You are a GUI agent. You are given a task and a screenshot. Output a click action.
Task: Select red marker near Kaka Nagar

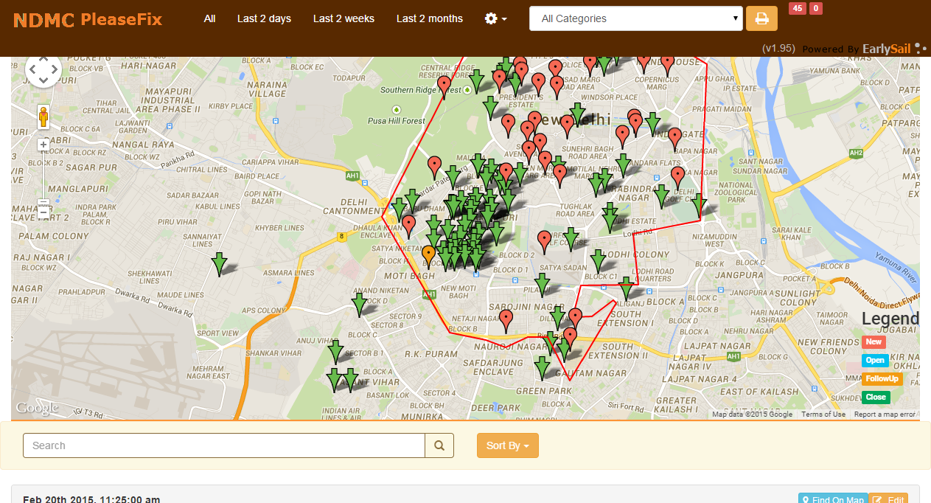pos(677,178)
